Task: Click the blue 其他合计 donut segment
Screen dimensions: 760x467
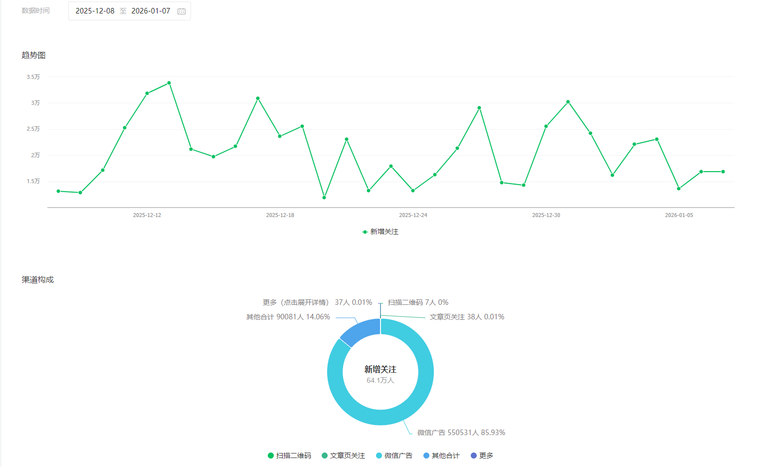Action: [x=358, y=331]
